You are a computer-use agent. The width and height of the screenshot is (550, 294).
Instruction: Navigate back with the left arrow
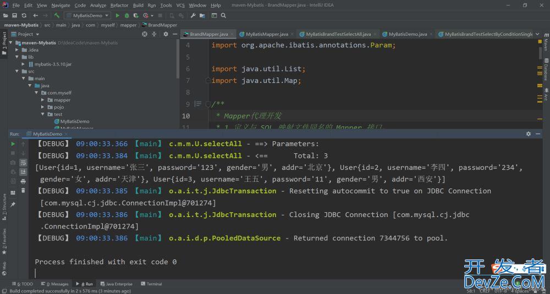click(35, 15)
